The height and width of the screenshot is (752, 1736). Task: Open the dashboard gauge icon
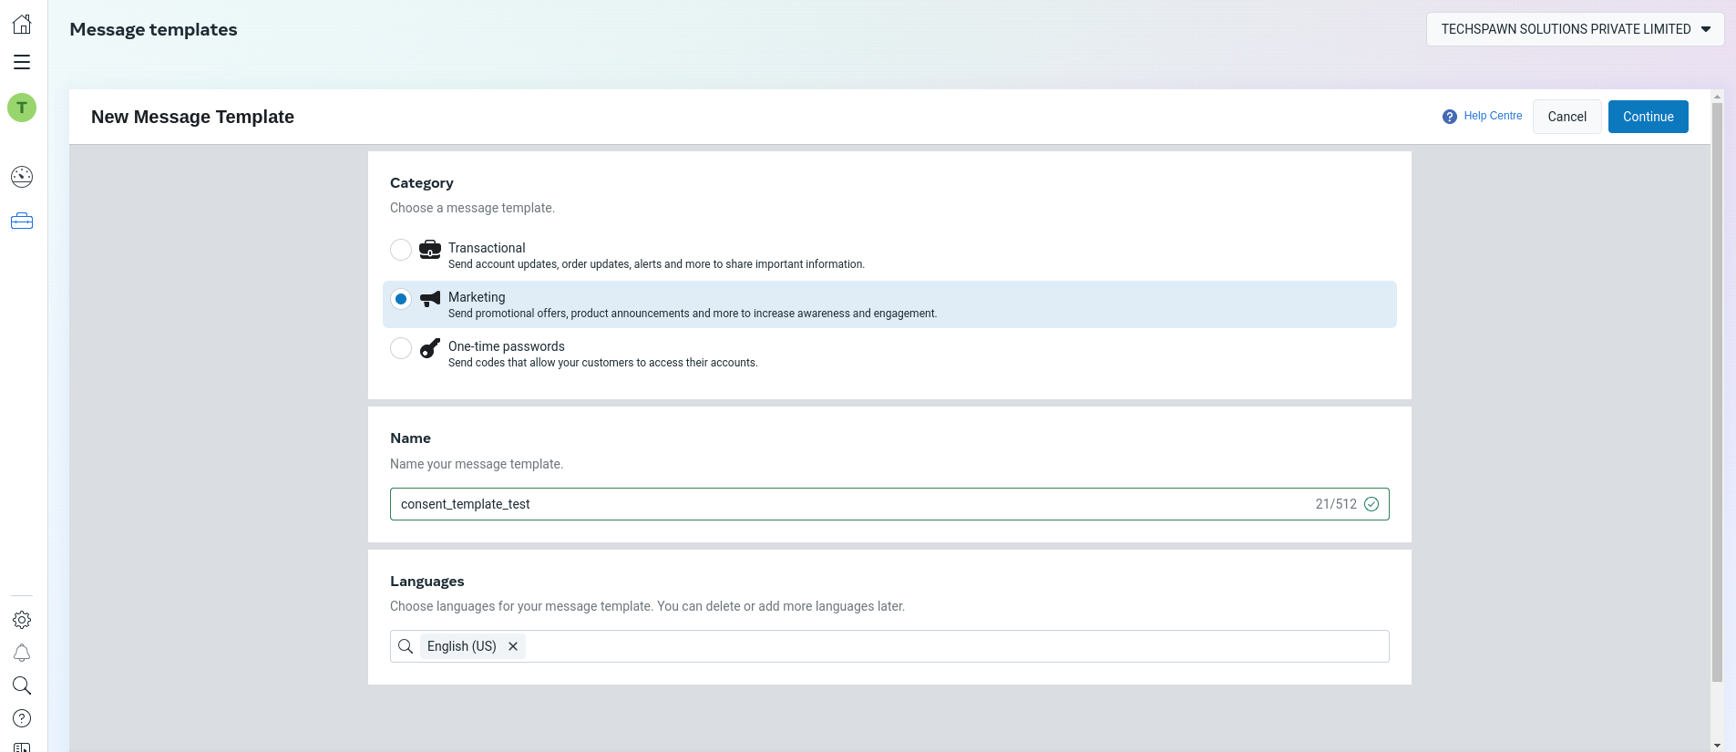coord(22,177)
